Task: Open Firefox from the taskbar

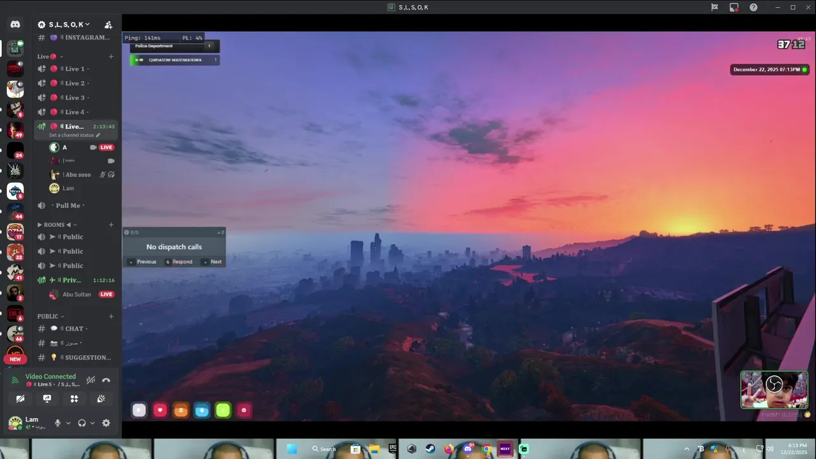Action: point(449,449)
